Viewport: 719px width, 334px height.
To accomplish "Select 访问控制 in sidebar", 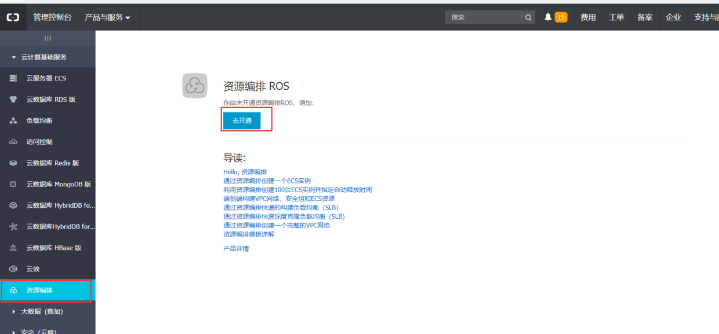I will (39, 142).
